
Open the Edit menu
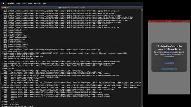(x=24, y=3)
